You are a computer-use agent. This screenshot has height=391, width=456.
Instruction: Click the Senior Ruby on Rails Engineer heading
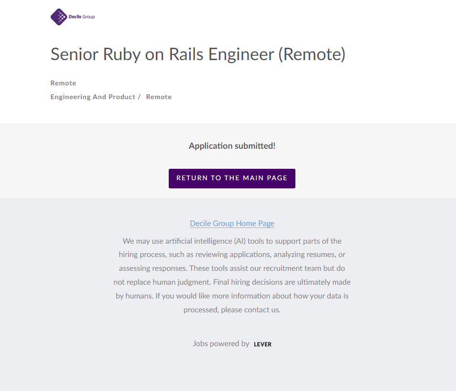(197, 54)
